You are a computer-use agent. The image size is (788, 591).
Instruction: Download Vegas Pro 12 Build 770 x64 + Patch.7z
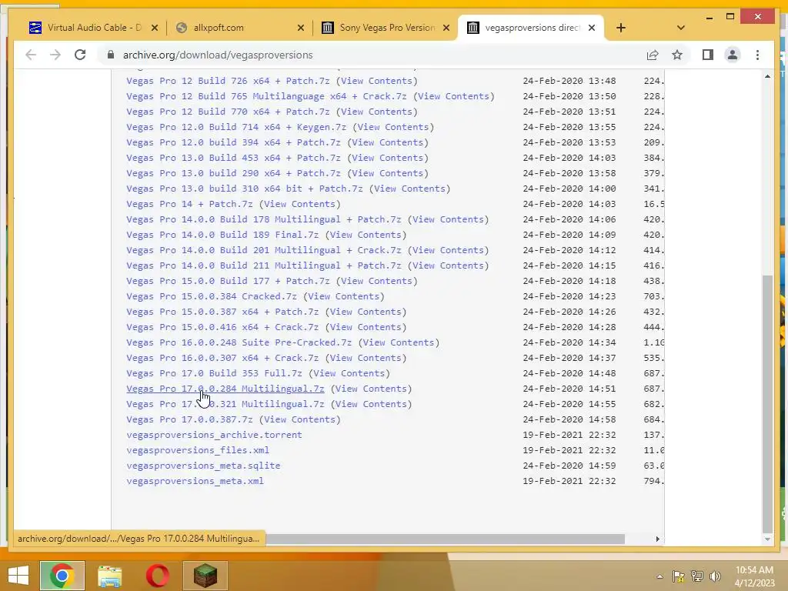tap(228, 112)
